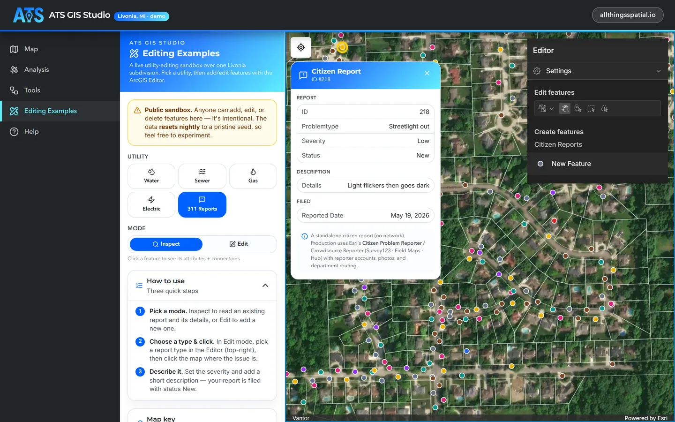Click the locate-me crosshair button on the map
Image resolution: width=675 pixels, height=422 pixels.
click(301, 47)
